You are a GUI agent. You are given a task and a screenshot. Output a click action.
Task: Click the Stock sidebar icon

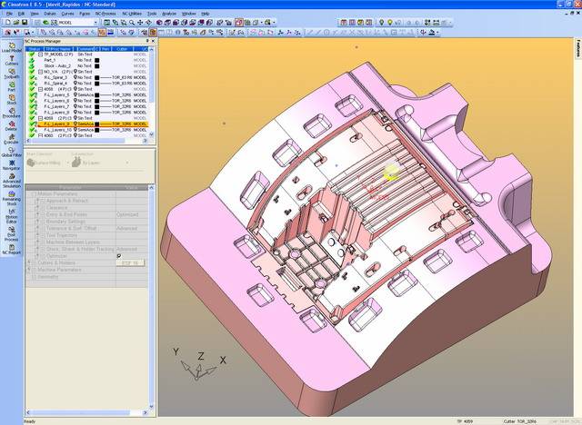coord(12,100)
